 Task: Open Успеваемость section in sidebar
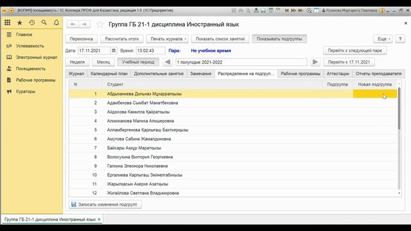tap(30, 46)
